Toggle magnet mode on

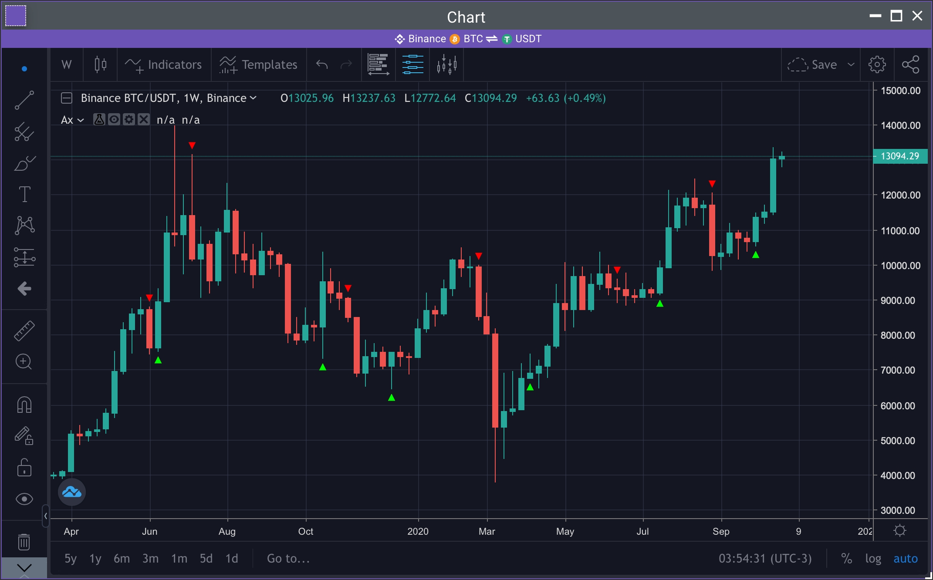point(24,405)
